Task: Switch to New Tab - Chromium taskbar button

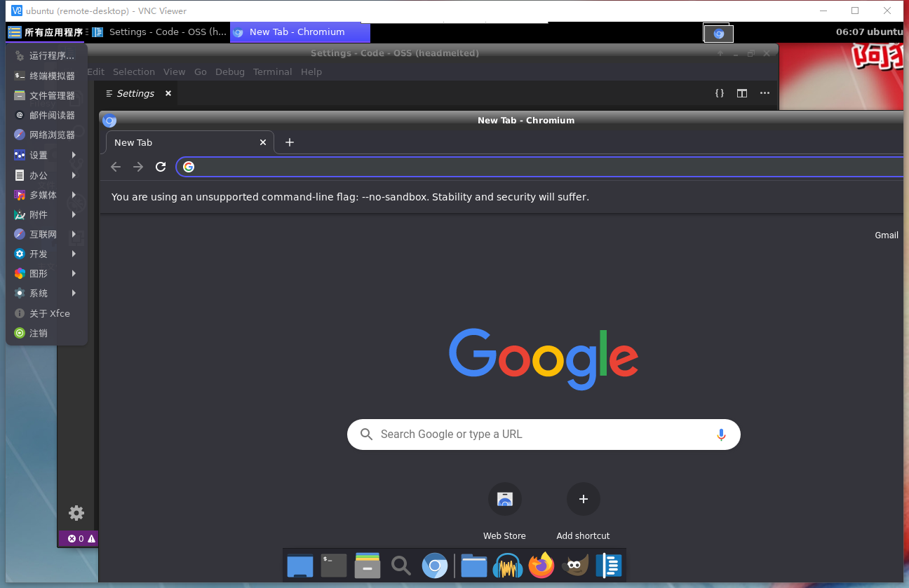Action: [x=299, y=32]
